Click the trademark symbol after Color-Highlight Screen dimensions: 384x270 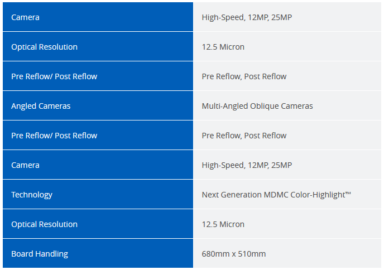[x=348, y=193]
